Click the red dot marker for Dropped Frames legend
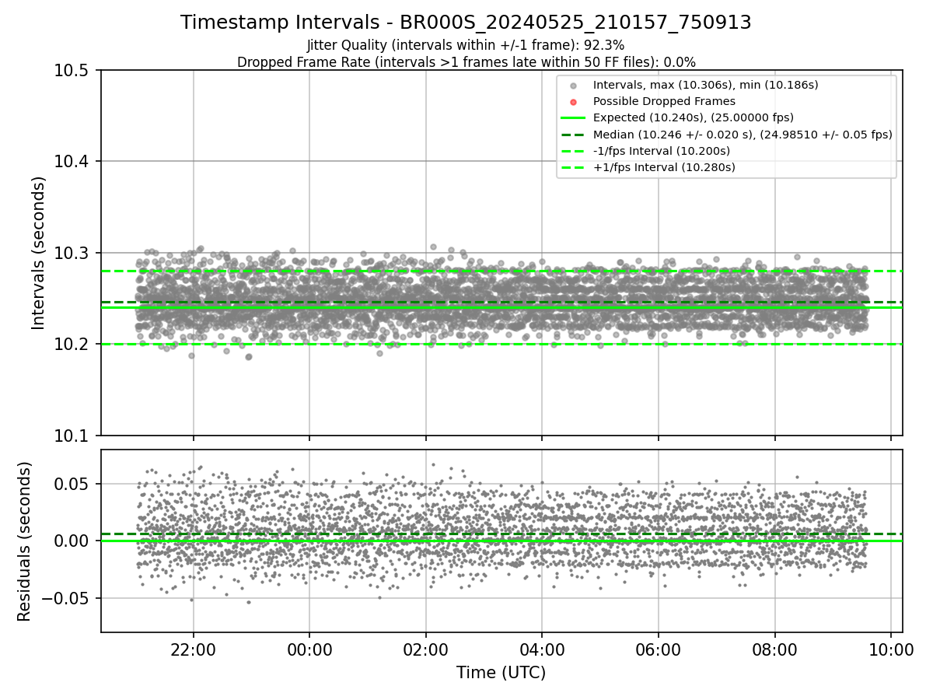933x700 pixels. 573,102
